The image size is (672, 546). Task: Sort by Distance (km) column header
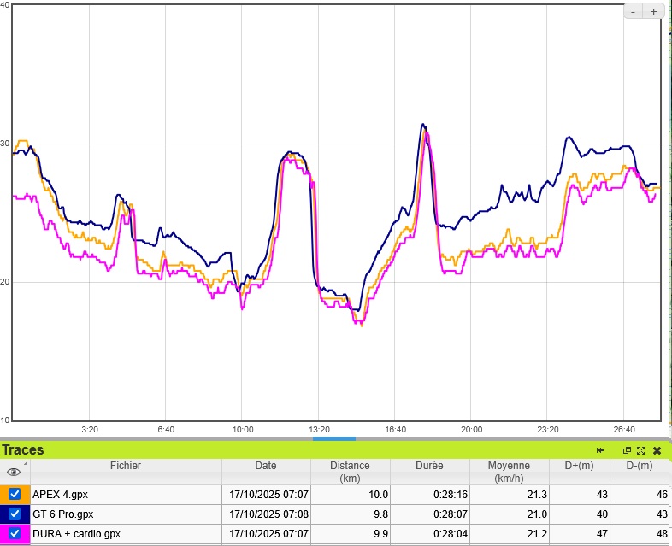[351, 472]
